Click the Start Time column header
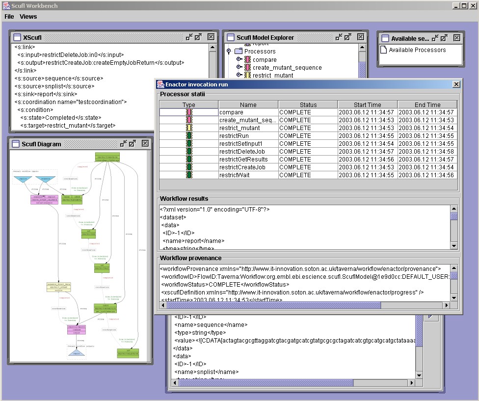The width and height of the screenshot is (479, 401). [x=367, y=105]
